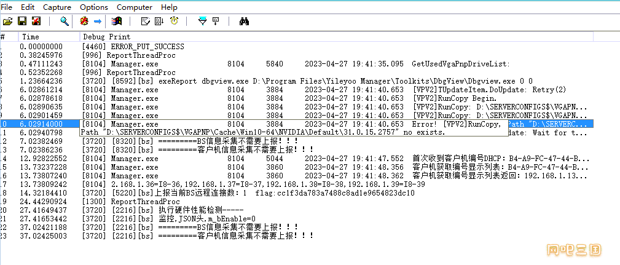Select the exeReport dbgview.exe log row

pos(297,81)
